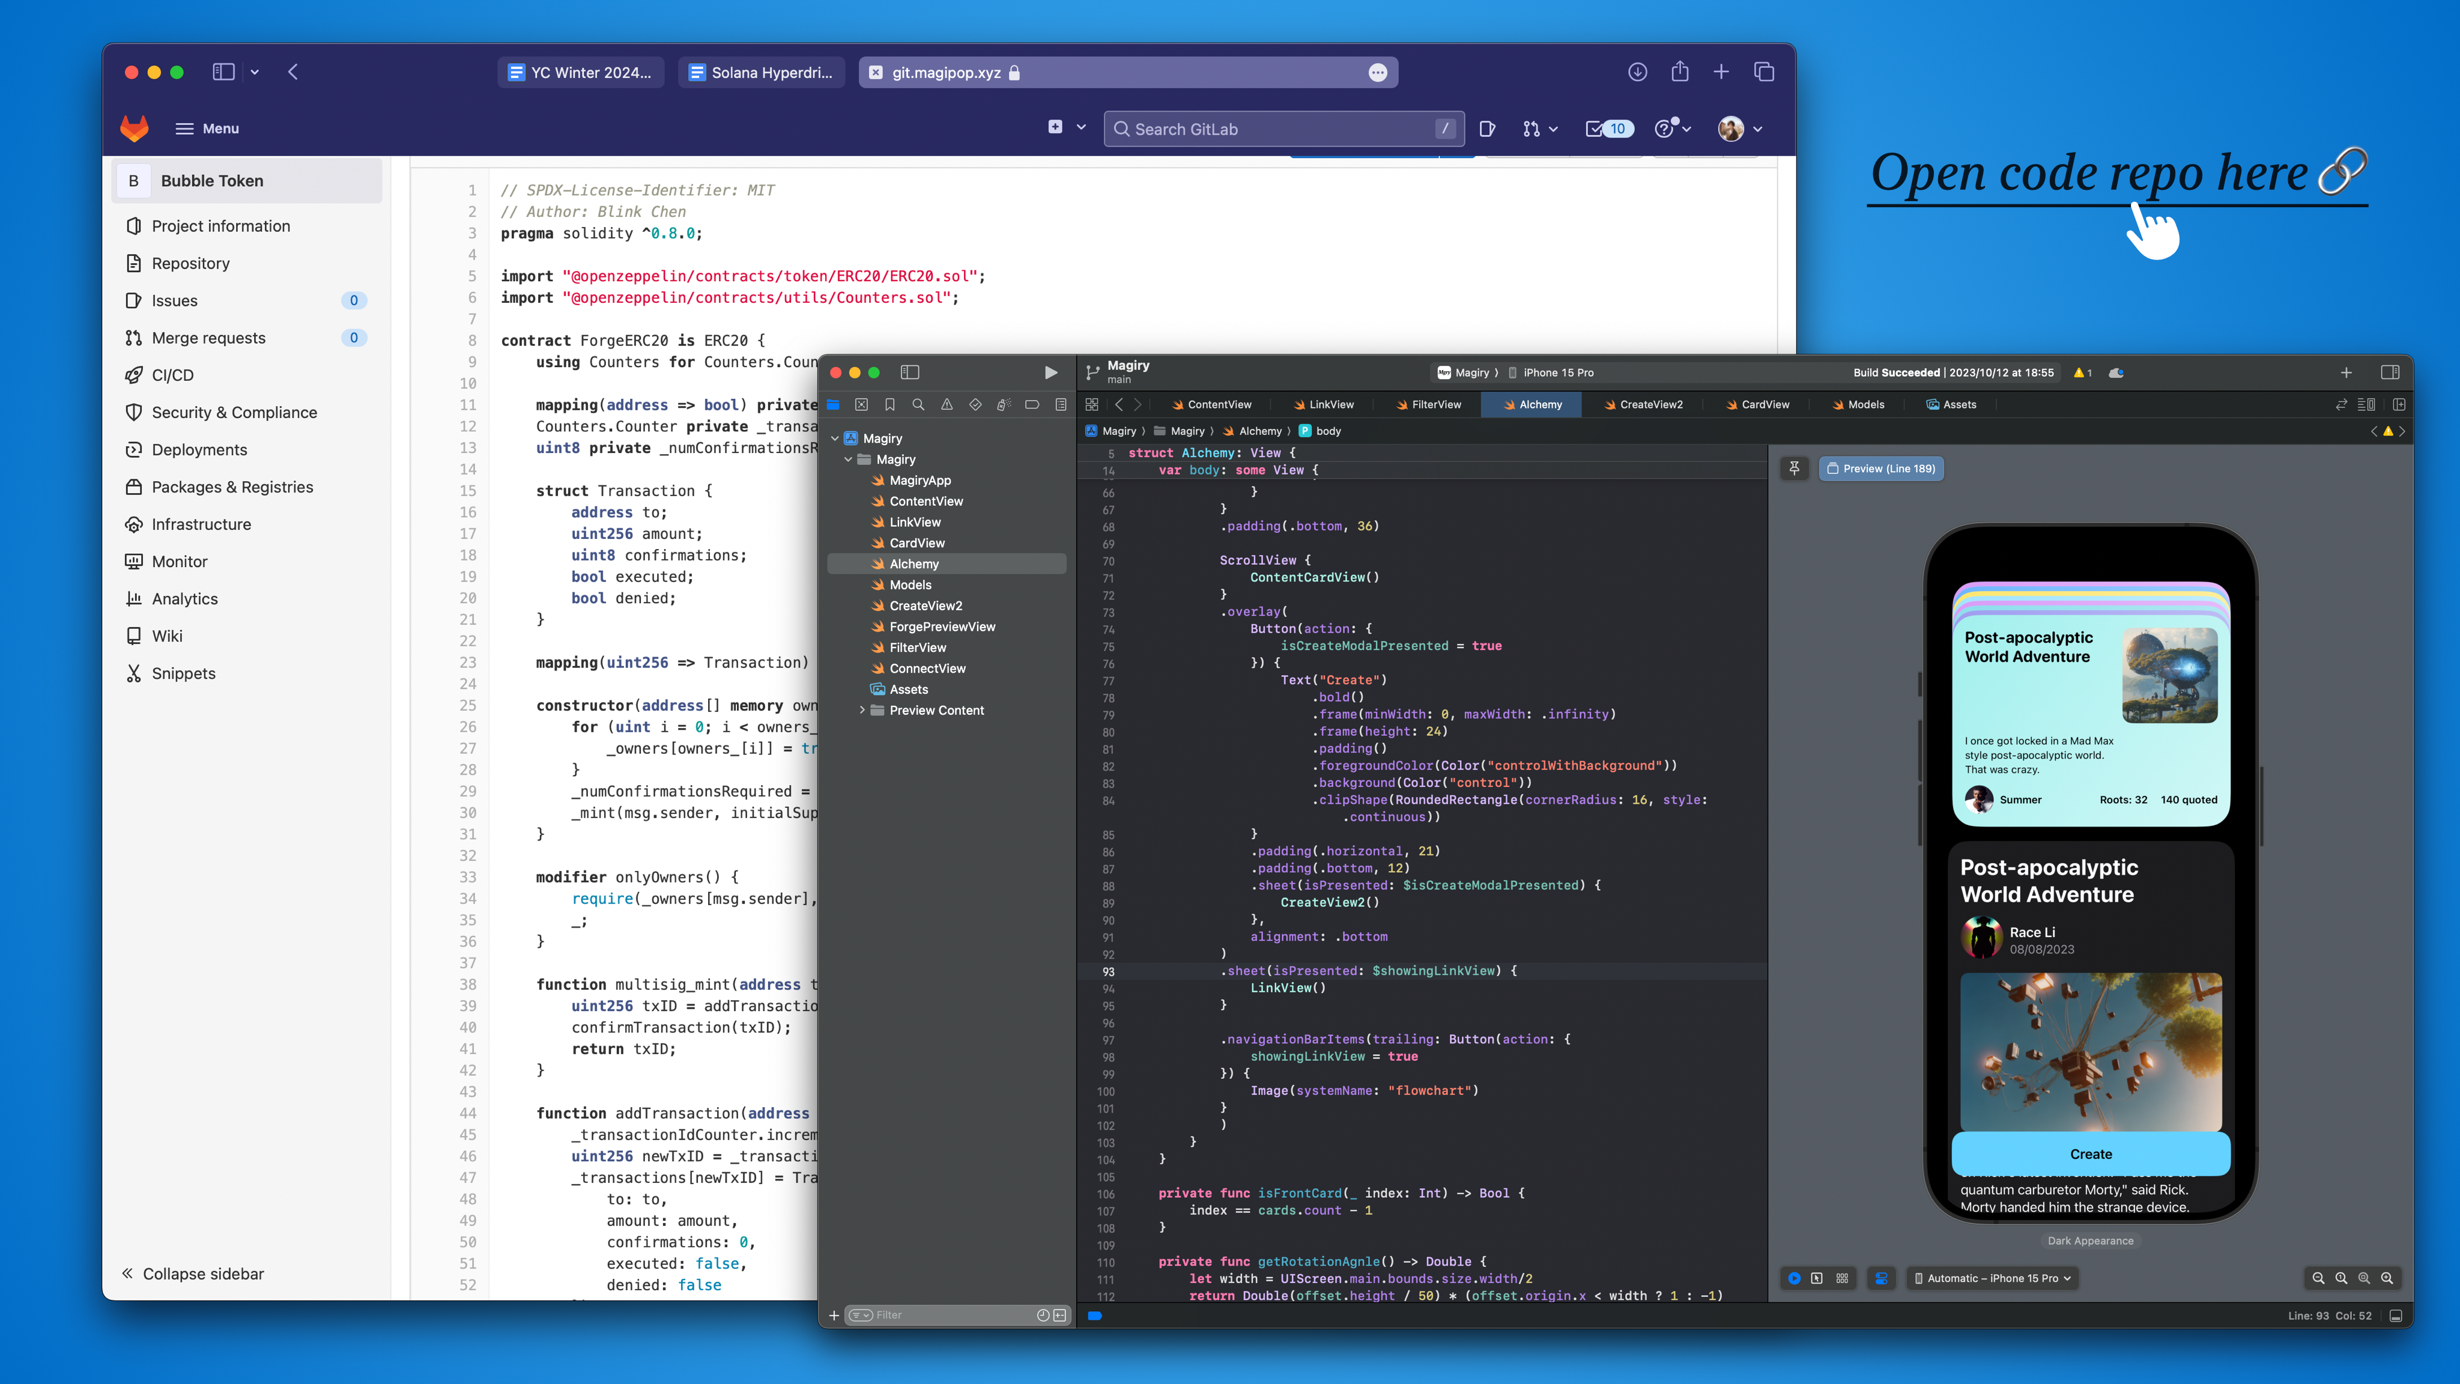This screenshot has width=2460, height=1384.
Task: Pin the preview canvas
Action: pos(1795,468)
